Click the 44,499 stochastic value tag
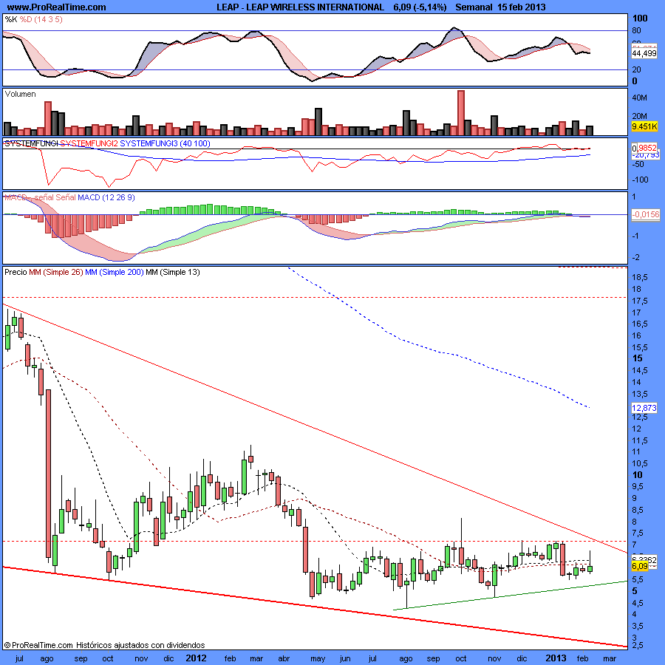This screenshot has height=665, width=665. [644, 53]
